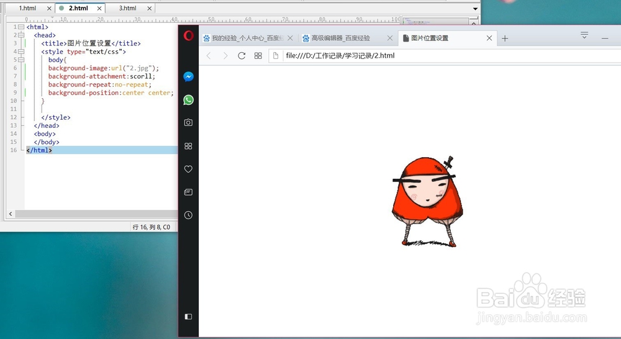Close the 我的经验 browser tab
The width and height of the screenshot is (621, 339).
click(x=290, y=38)
